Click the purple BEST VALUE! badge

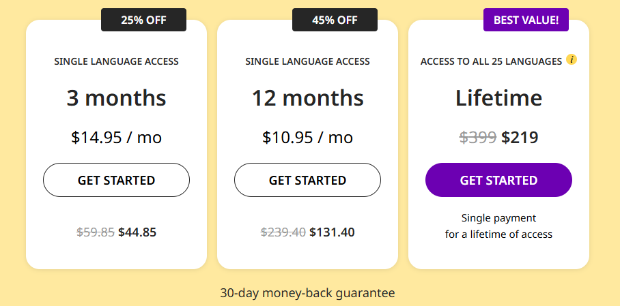[526, 20]
